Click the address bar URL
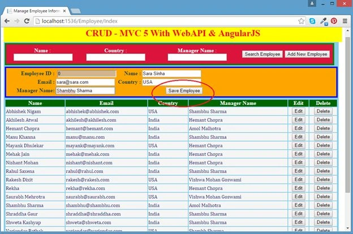This screenshot has width=353, height=234. point(80,21)
